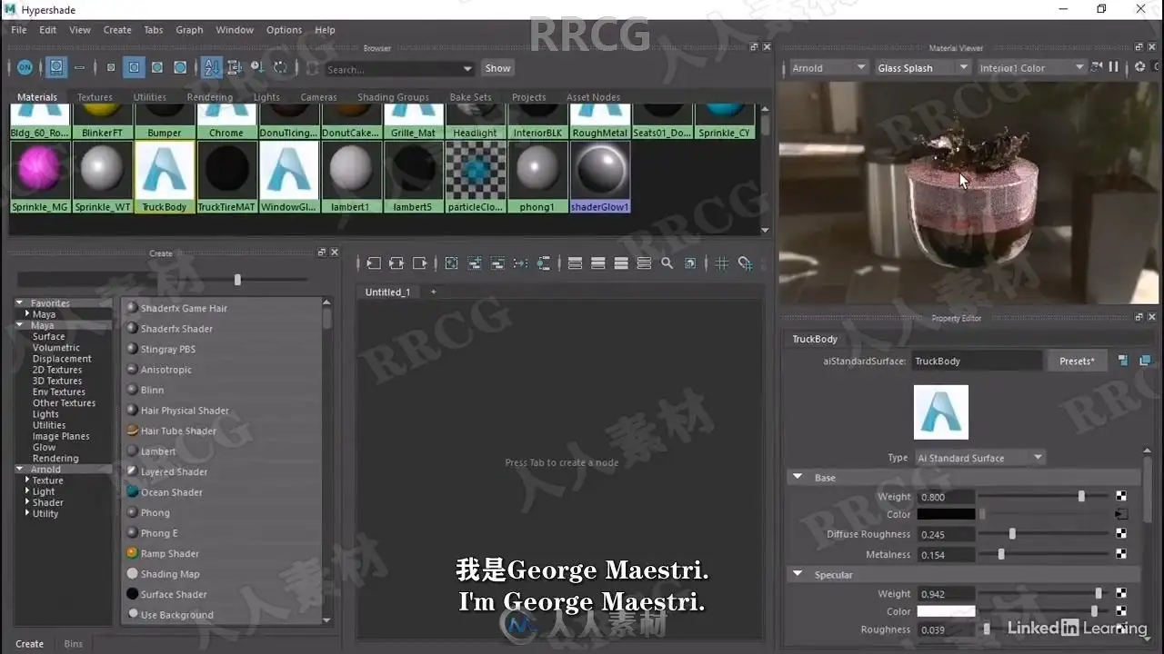
Task: Open the Asset Nodes tab
Action: [x=593, y=97]
